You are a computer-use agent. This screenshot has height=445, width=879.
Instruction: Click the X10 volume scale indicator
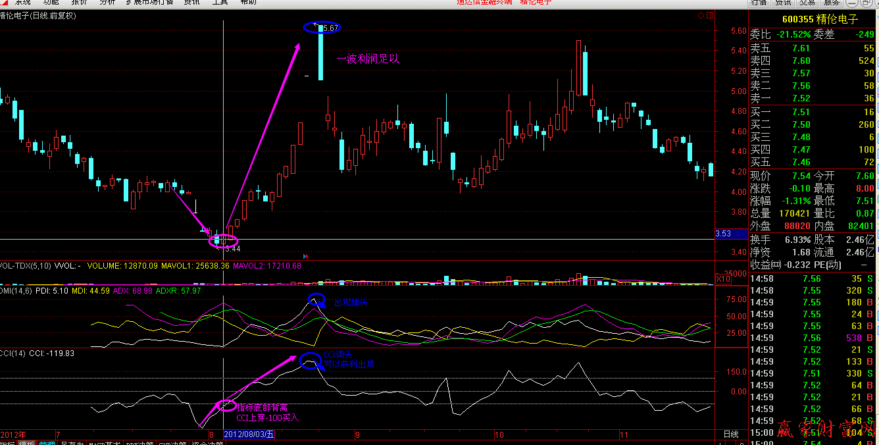tap(723, 279)
